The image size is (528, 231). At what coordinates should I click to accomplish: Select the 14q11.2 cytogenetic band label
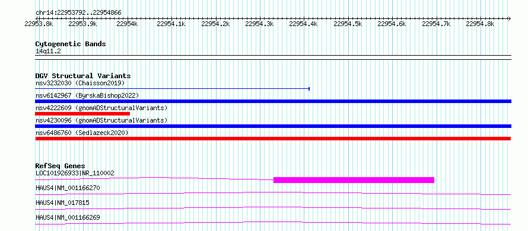click(48, 52)
